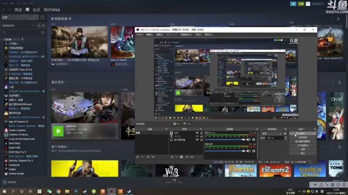Move scene up in the scenes list
The image size is (348, 195).
148,157
